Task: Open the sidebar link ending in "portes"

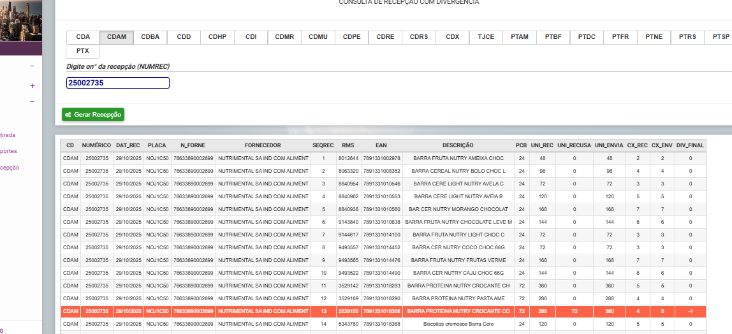Action: pyautogui.click(x=9, y=152)
